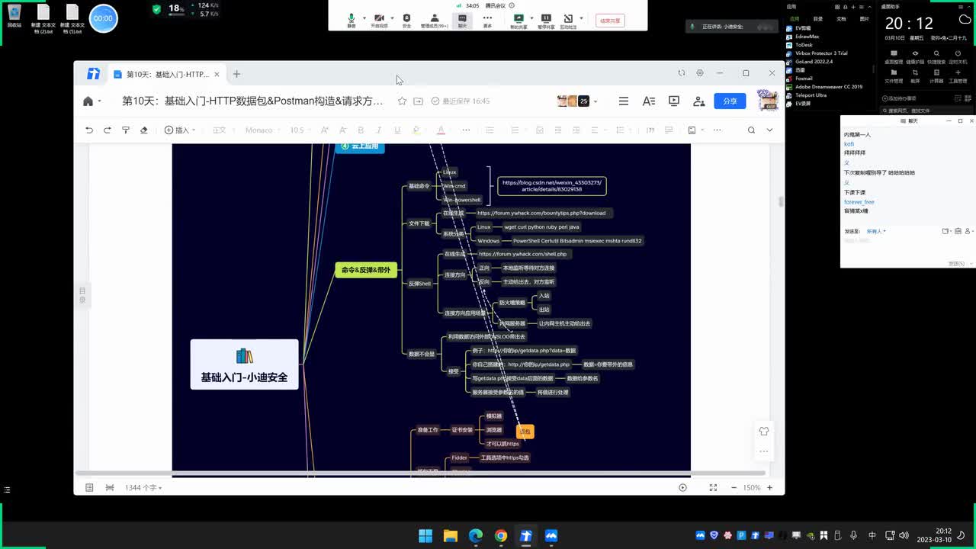Click the 定时关机 scheduled shutdown icon
976x549 pixels.
(x=958, y=56)
